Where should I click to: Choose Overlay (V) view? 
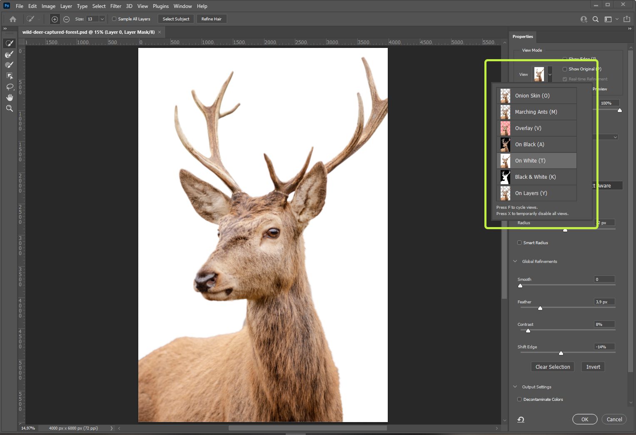(536, 128)
